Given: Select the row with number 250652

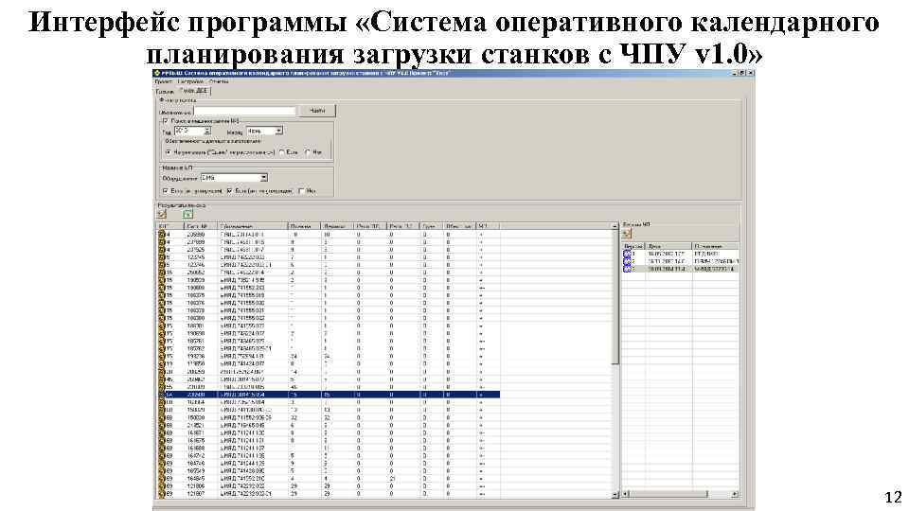Looking at the screenshot, I should (329, 273).
